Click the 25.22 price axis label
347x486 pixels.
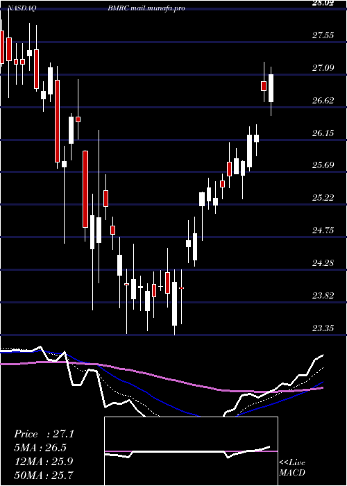pyautogui.click(x=323, y=197)
